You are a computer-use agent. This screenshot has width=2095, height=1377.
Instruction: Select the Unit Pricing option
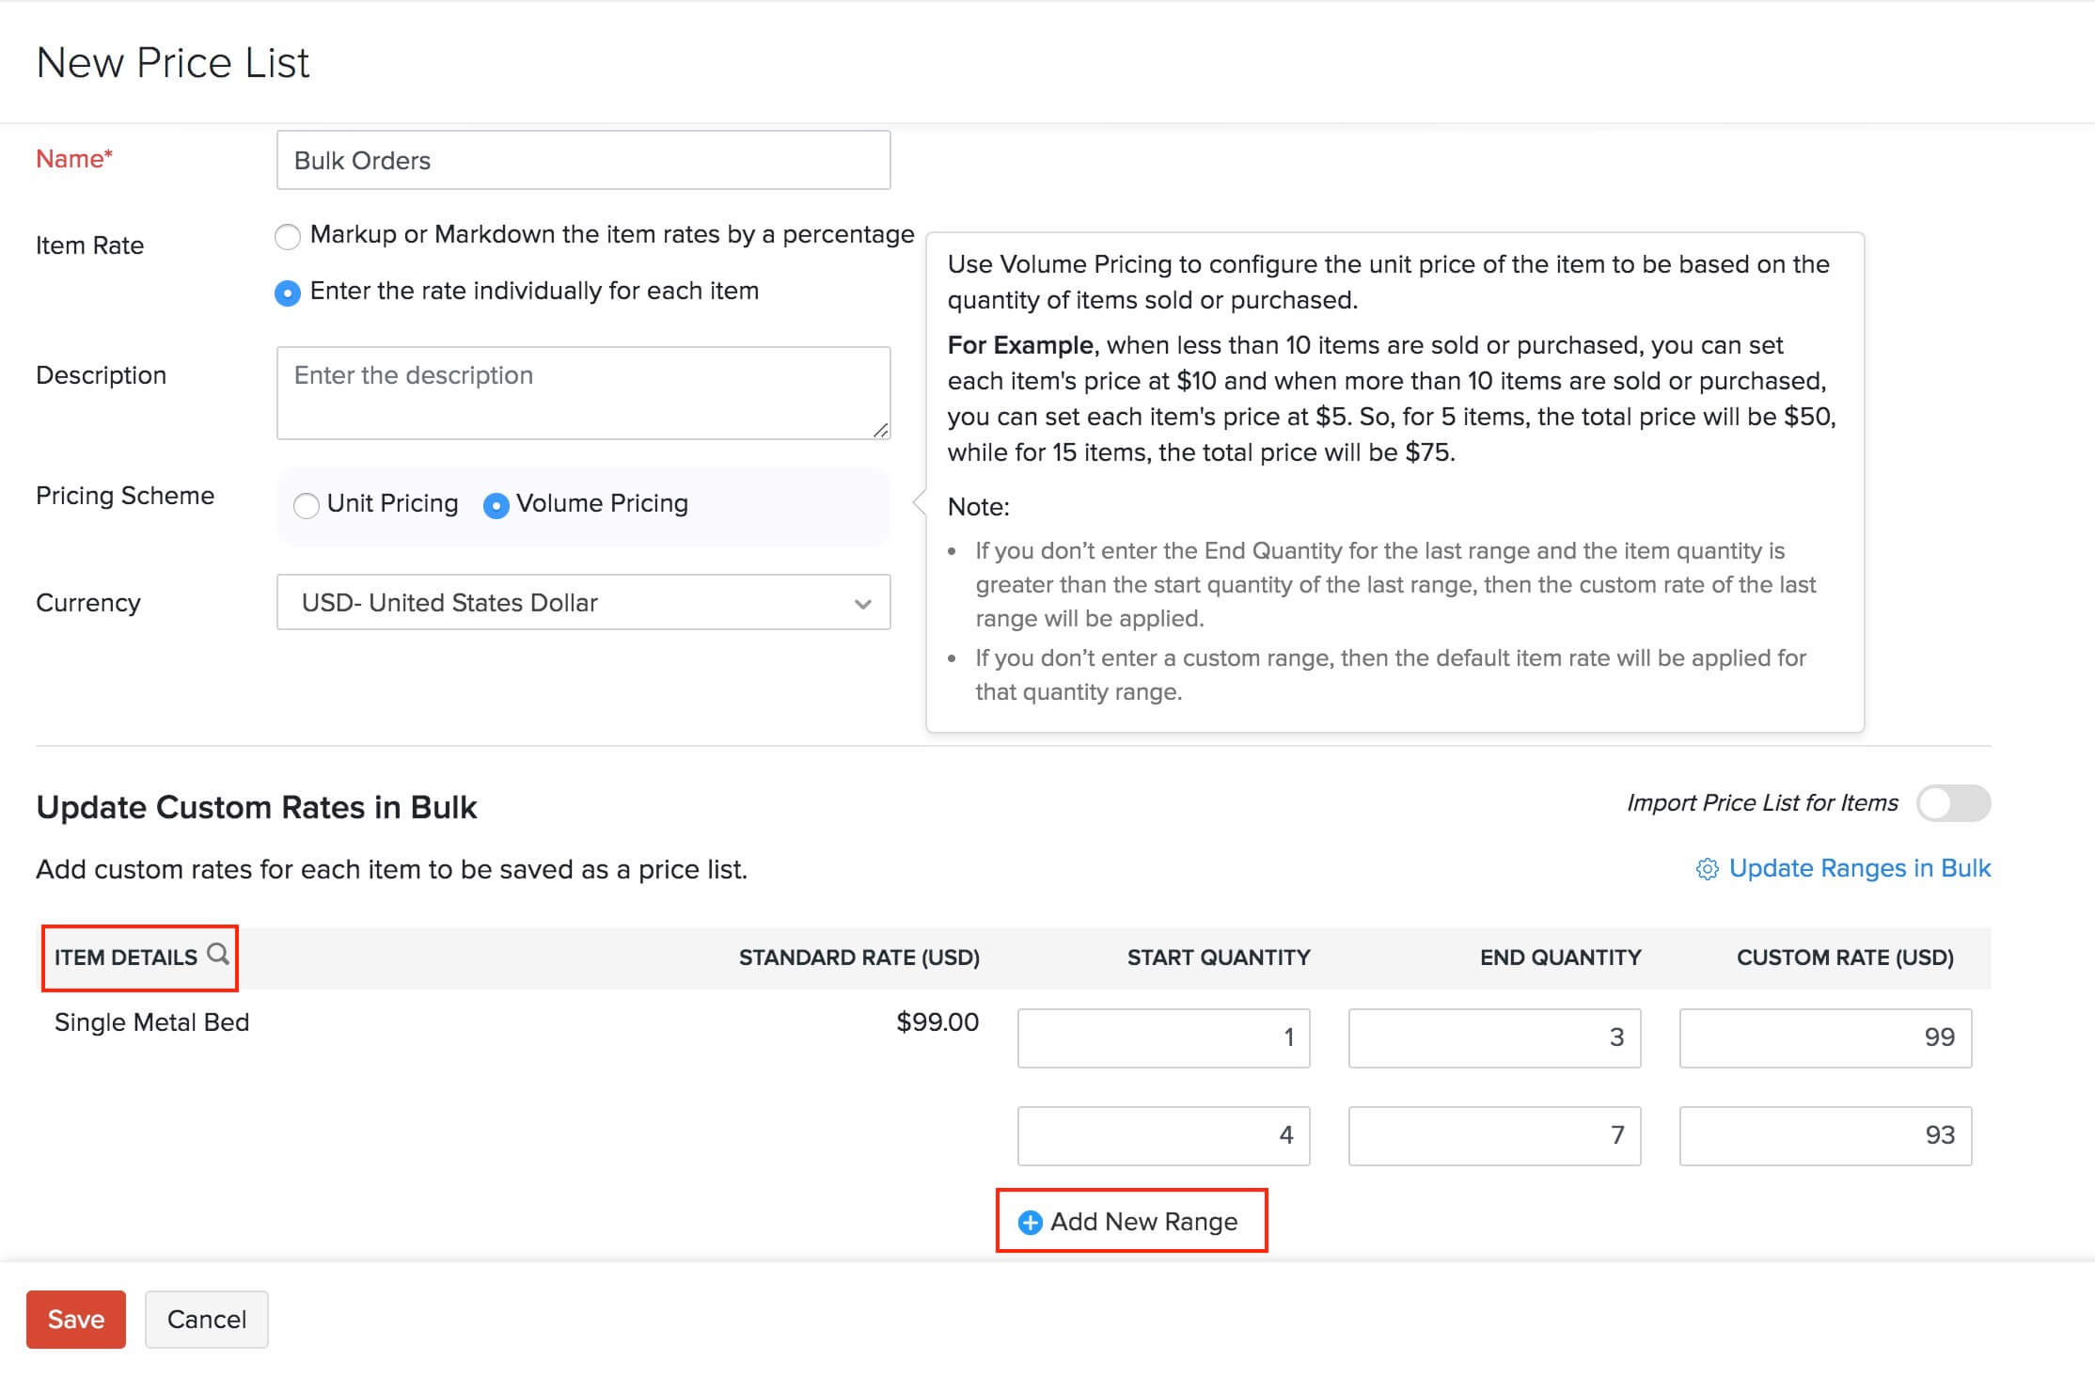coord(306,505)
